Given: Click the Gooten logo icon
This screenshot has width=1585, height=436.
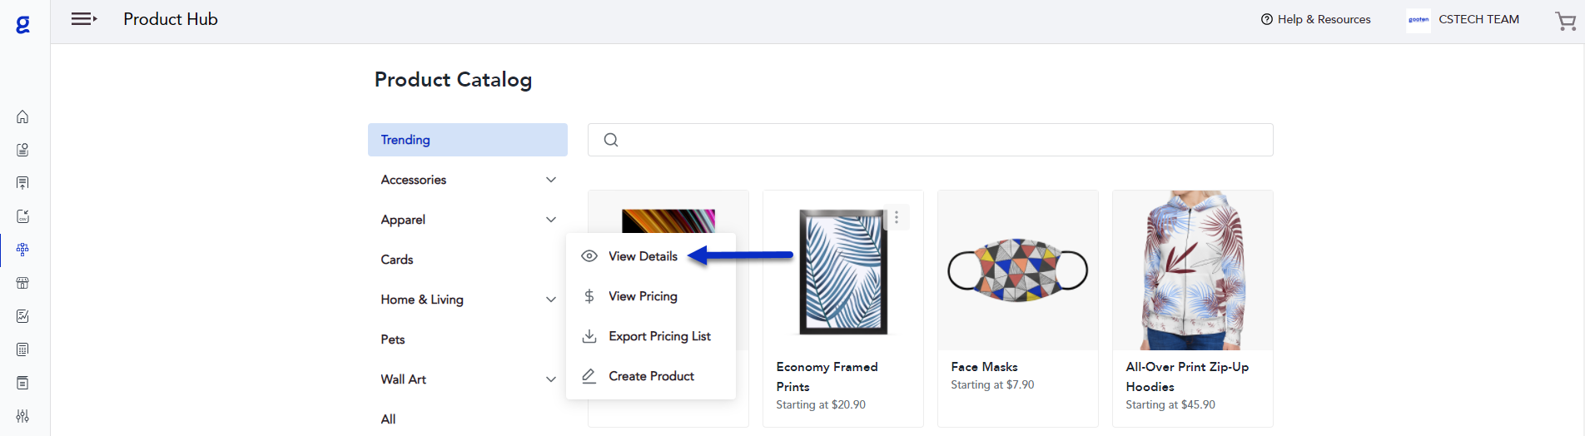Looking at the screenshot, I should coord(23,25).
